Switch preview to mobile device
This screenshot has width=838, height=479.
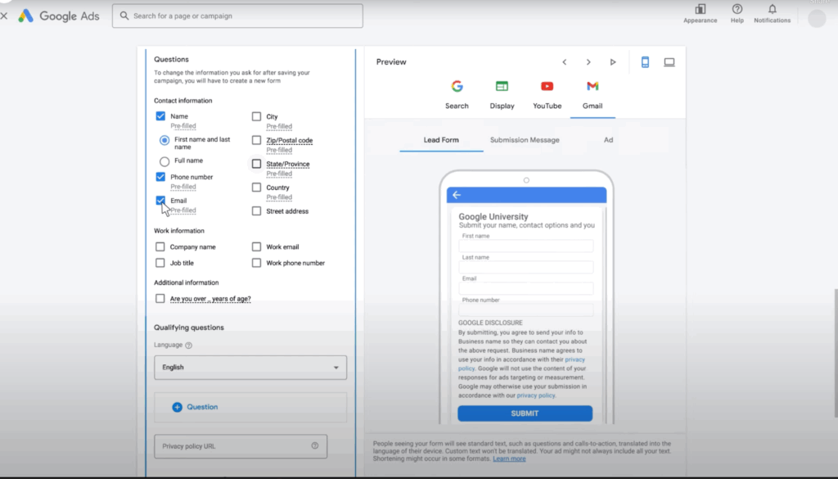click(x=645, y=62)
